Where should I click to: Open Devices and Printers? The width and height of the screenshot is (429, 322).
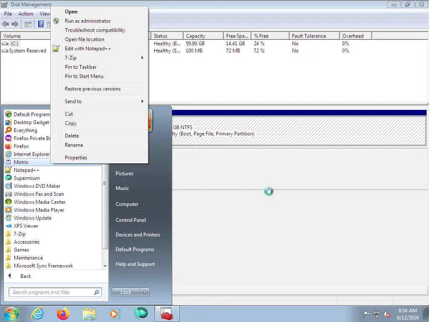138,235
